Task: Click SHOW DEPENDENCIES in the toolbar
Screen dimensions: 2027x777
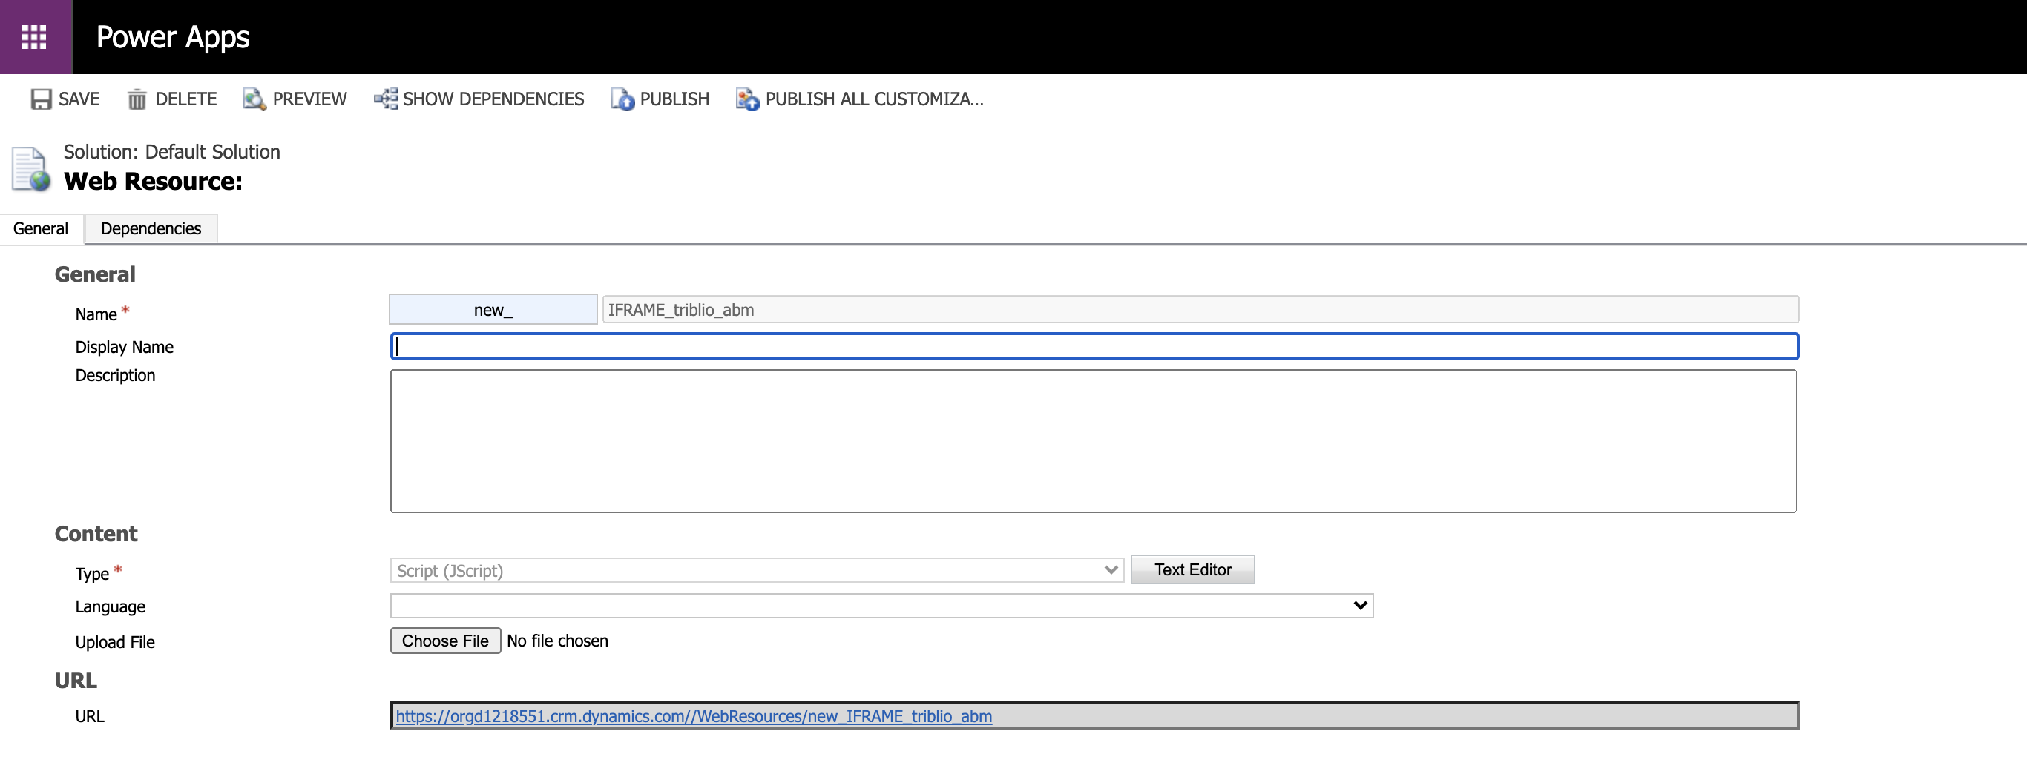Action: [493, 99]
